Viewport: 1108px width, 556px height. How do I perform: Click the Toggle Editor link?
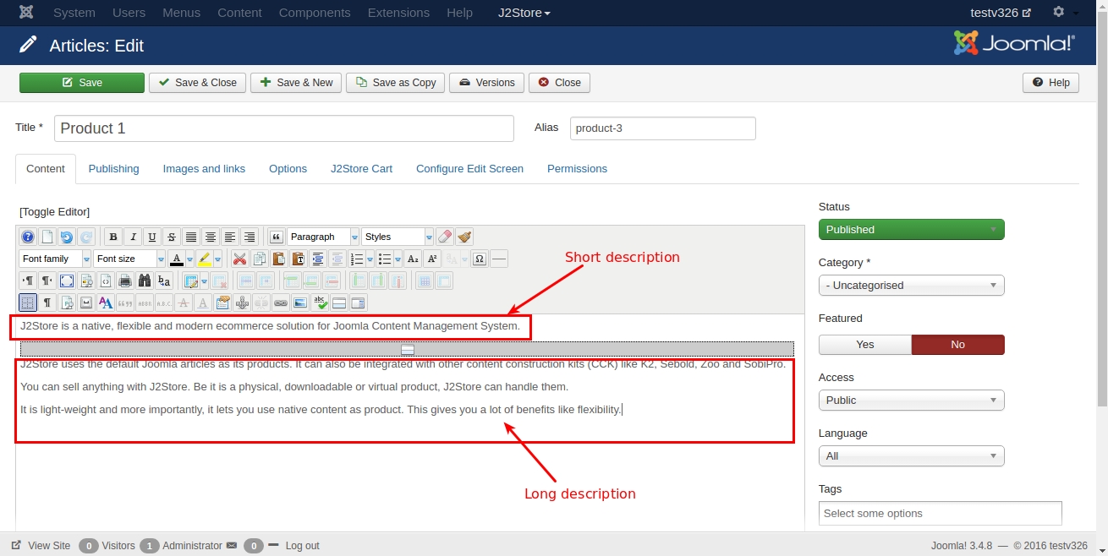click(54, 212)
